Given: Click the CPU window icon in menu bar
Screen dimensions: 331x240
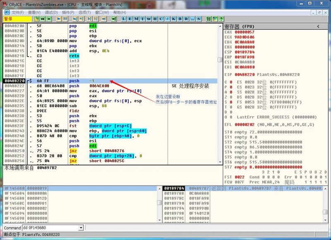Looking at the screenshot, I should pos(7,12).
